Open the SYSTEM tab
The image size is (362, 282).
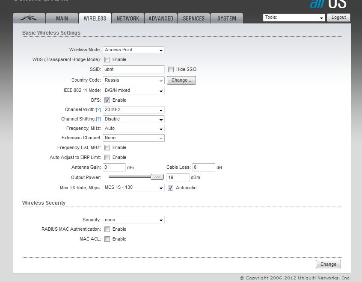pos(226,18)
